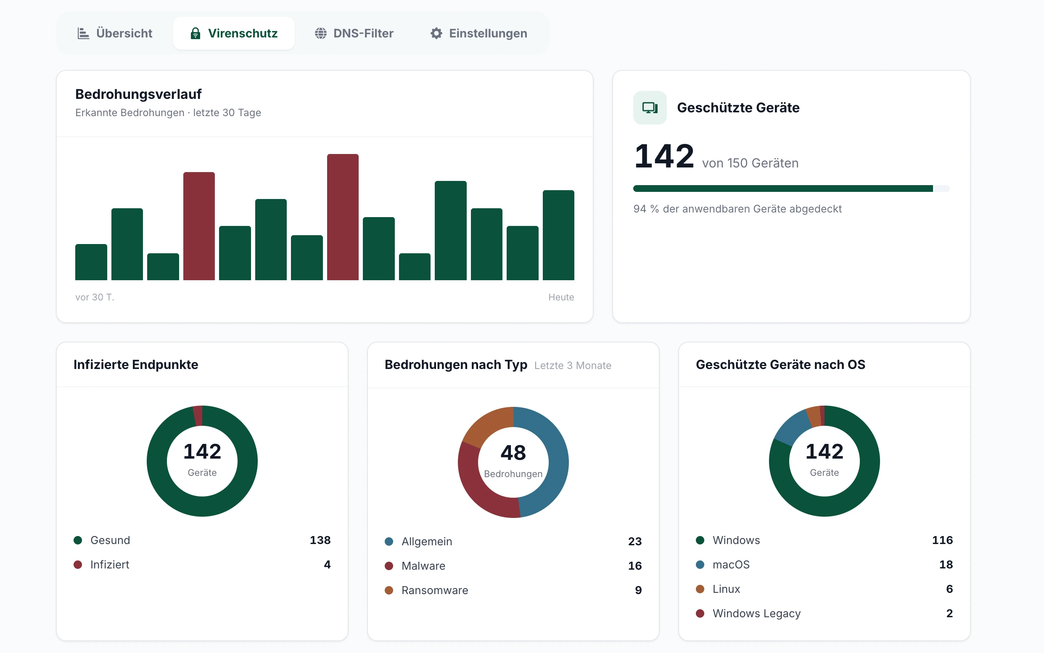Click the Heute axis label
Screen dimensions: 1044x653
point(561,297)
